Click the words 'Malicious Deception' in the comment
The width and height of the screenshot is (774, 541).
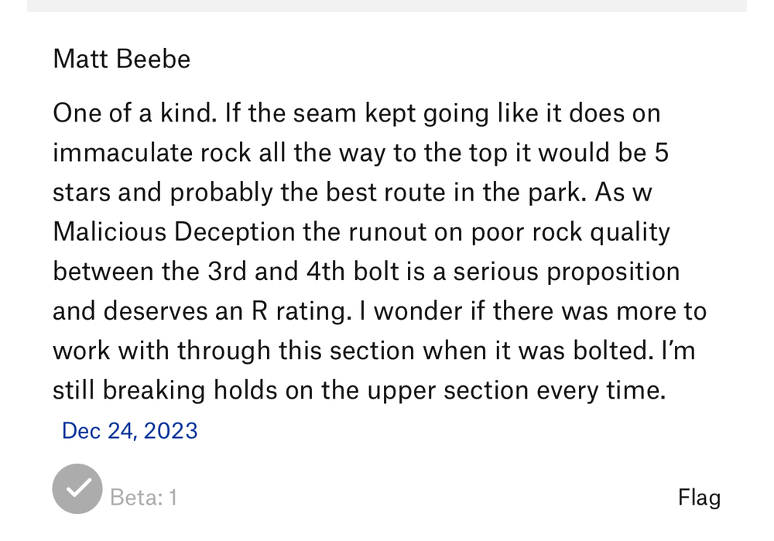click(173, 231)
